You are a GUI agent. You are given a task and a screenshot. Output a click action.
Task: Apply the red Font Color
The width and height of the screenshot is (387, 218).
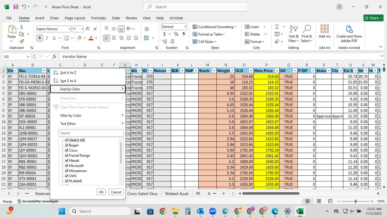point(91,38)
